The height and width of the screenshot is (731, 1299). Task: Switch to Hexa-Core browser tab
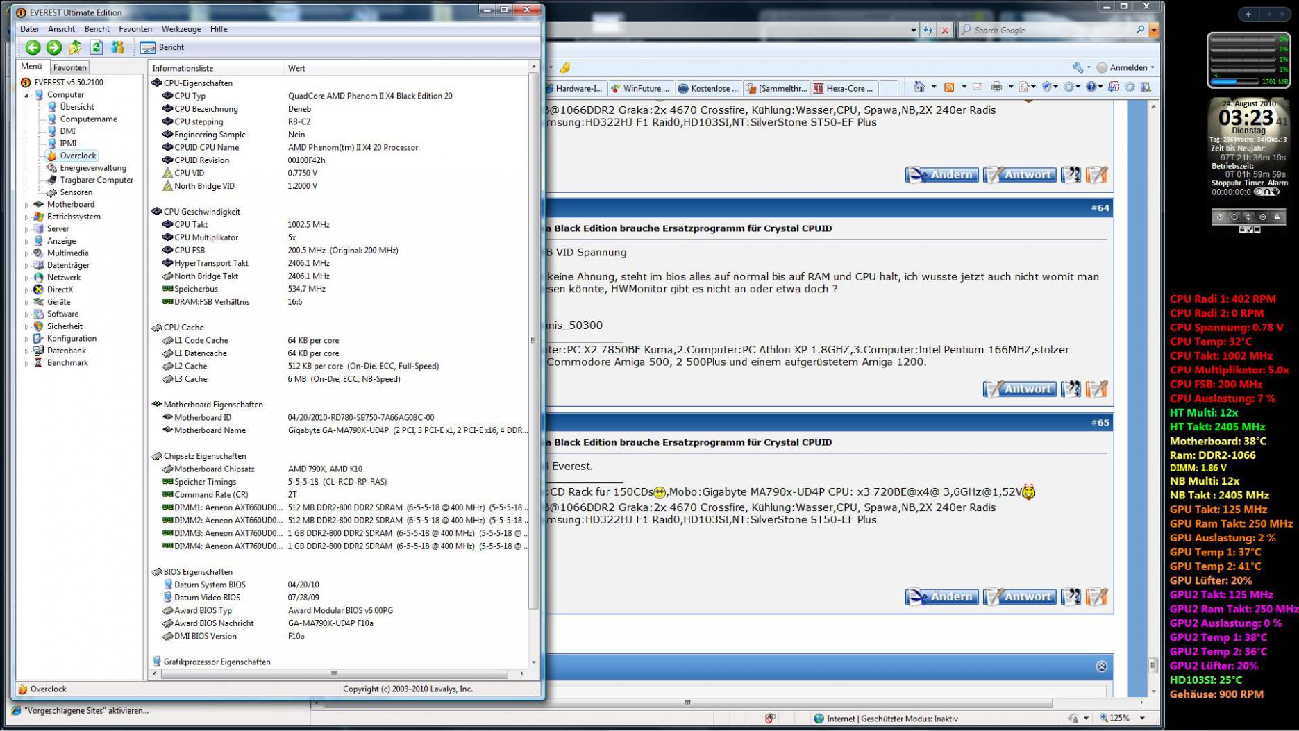844,88
